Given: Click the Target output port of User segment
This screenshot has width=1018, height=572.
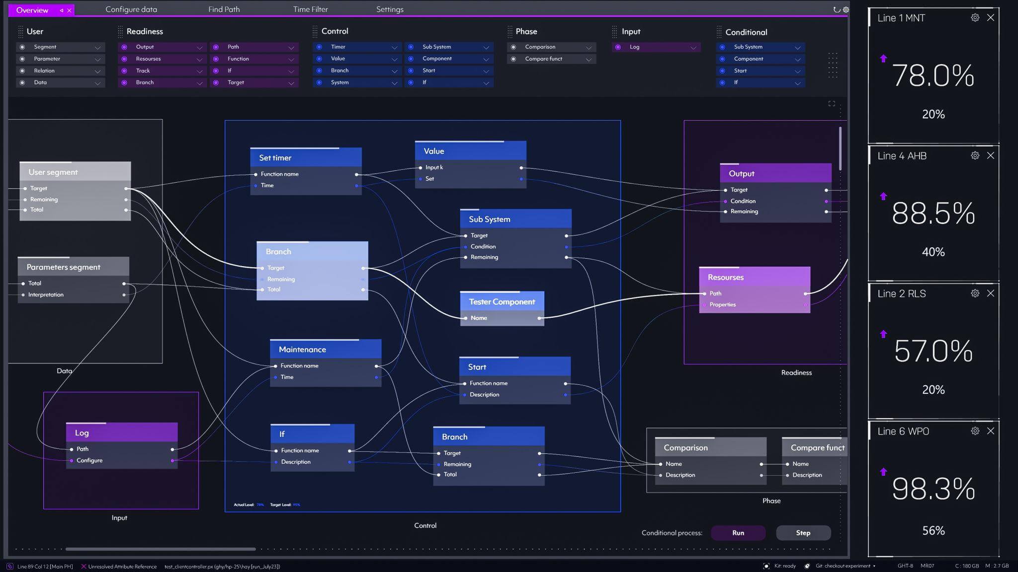Looking at the screenshot, I should (x=126, y=189).
